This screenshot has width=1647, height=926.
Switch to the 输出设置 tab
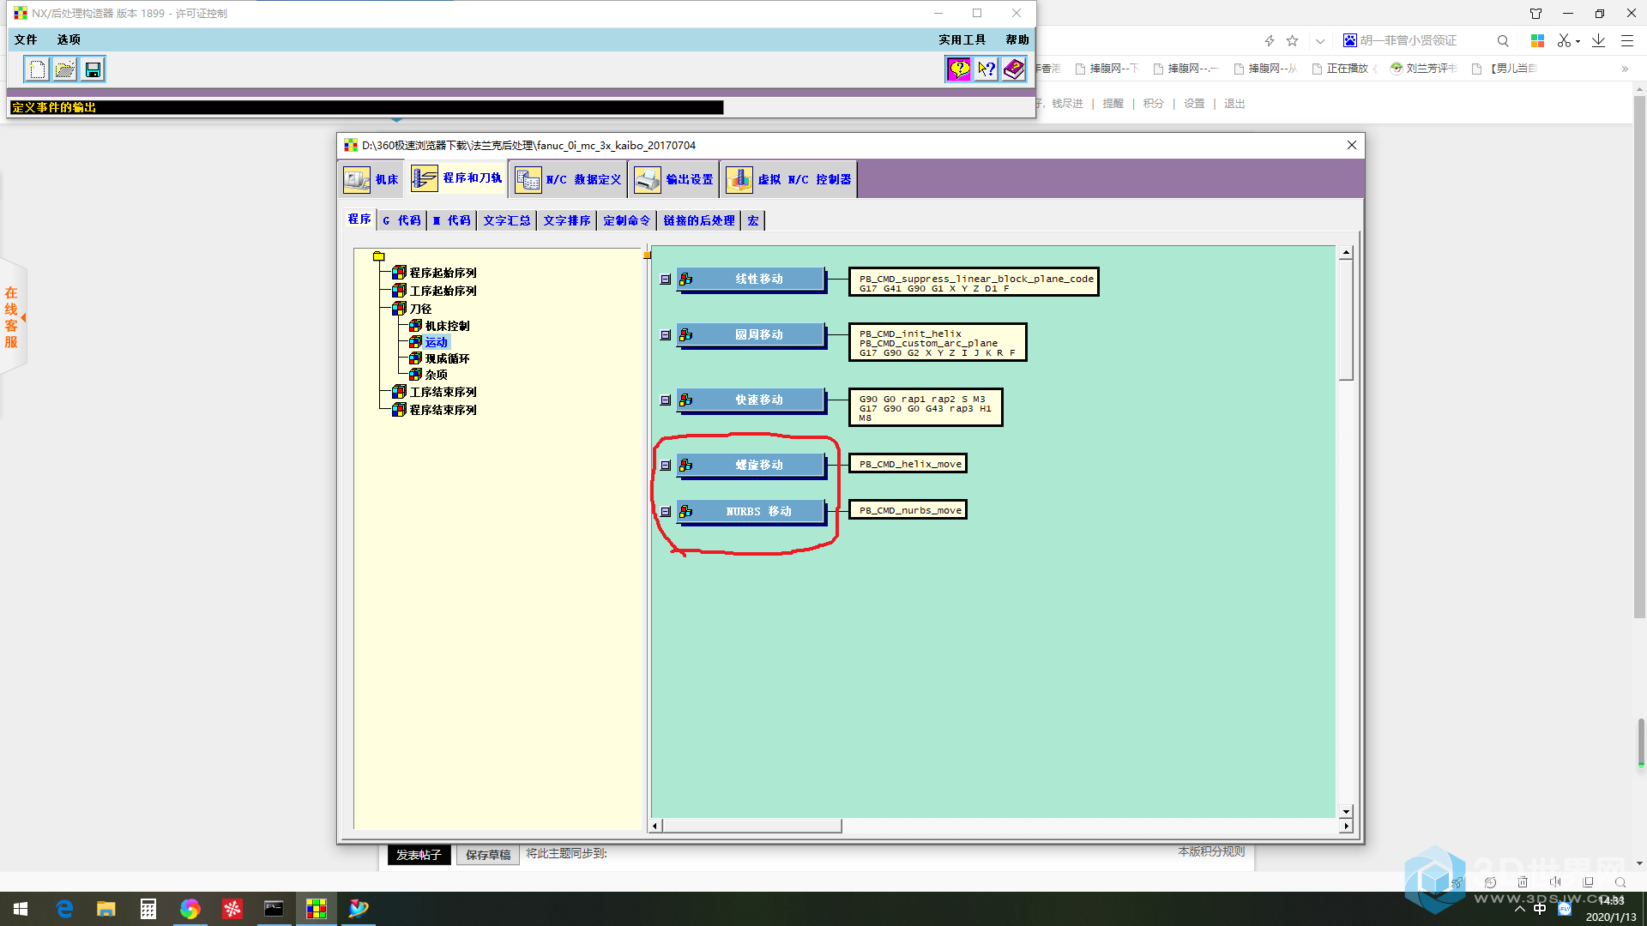pyautogui.click(x=674, y=179)
